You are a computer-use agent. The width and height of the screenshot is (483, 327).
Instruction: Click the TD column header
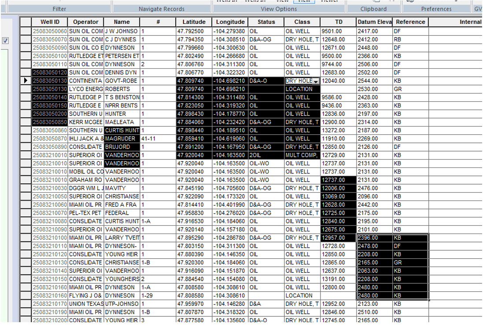pyautogui.click(x=338, y=22)
